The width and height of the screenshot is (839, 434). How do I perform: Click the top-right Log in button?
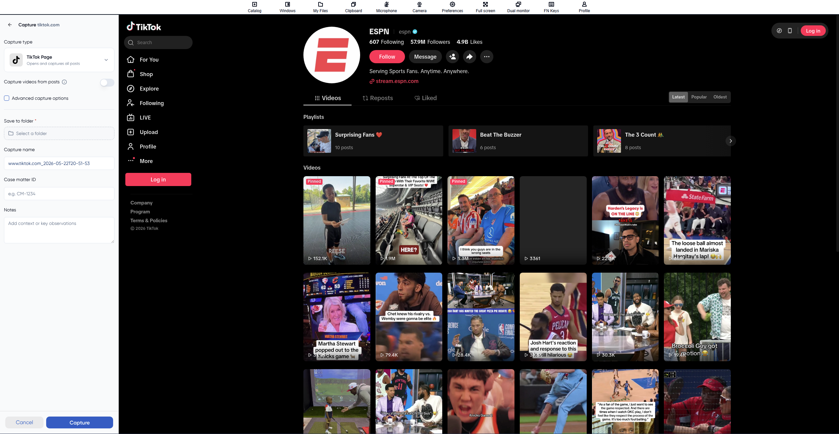point(813,31)
